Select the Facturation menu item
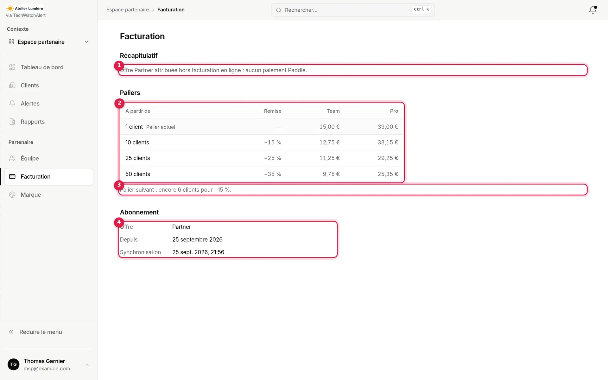Image resolution: width=608 pixels, height=380 pixels. [x=49, y=177]
